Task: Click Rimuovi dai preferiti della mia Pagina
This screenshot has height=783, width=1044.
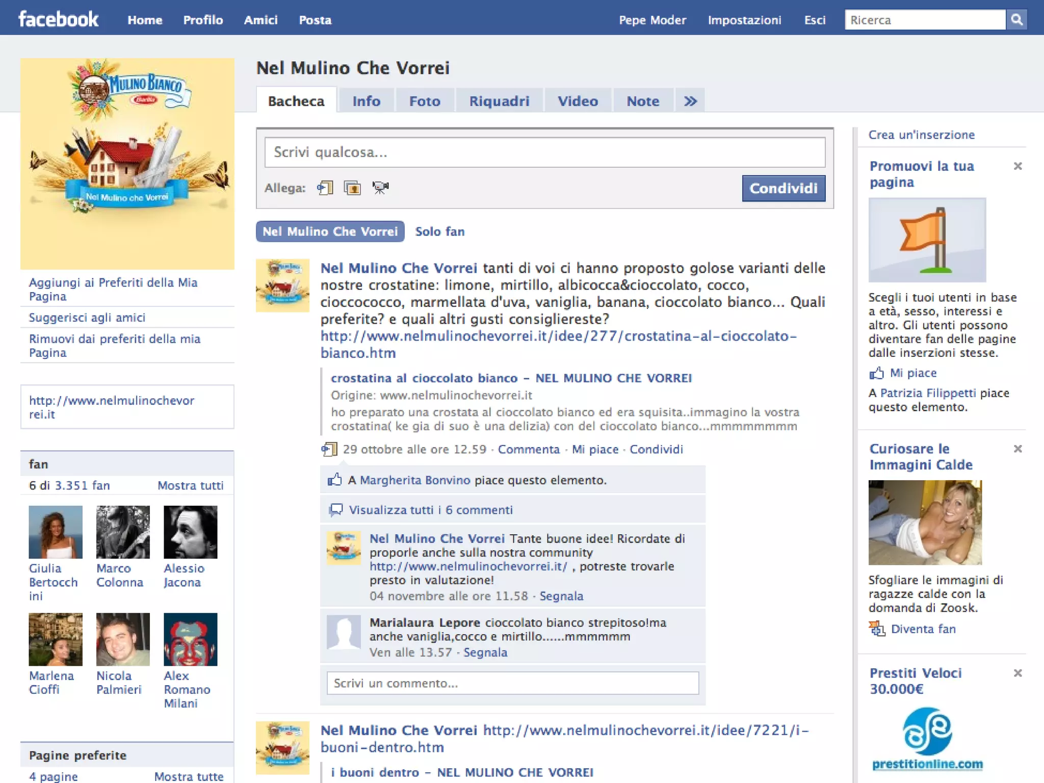Action: pyautogui.click(x=115, y=346)
